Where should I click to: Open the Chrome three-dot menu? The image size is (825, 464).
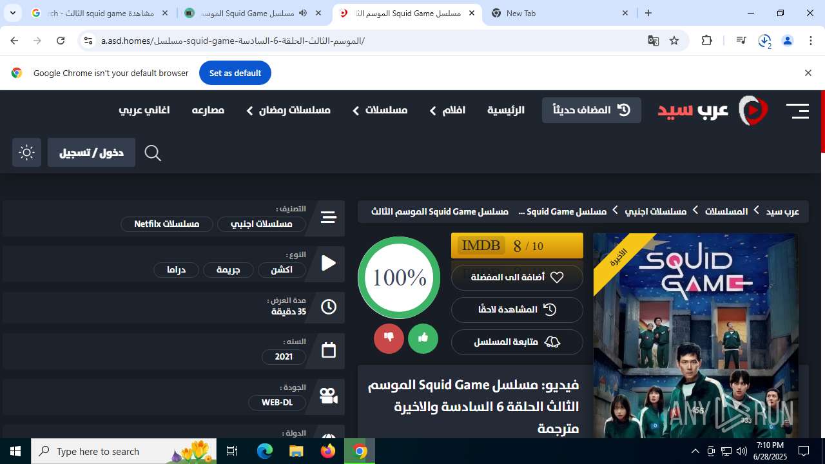point(811,41)
